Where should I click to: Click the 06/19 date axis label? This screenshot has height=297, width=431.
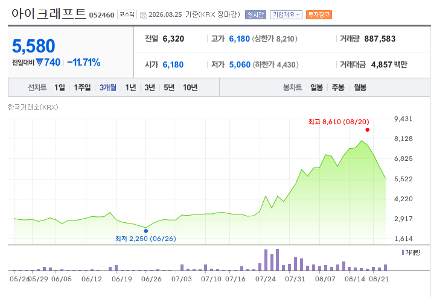122,279
